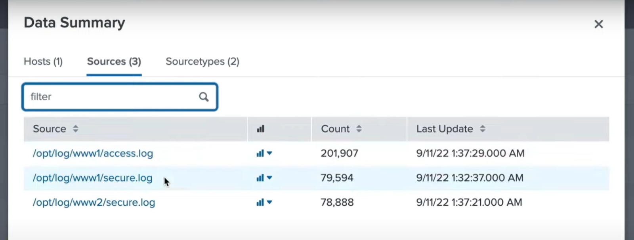Open the /opt/log/www1/access.log source link

93,153
